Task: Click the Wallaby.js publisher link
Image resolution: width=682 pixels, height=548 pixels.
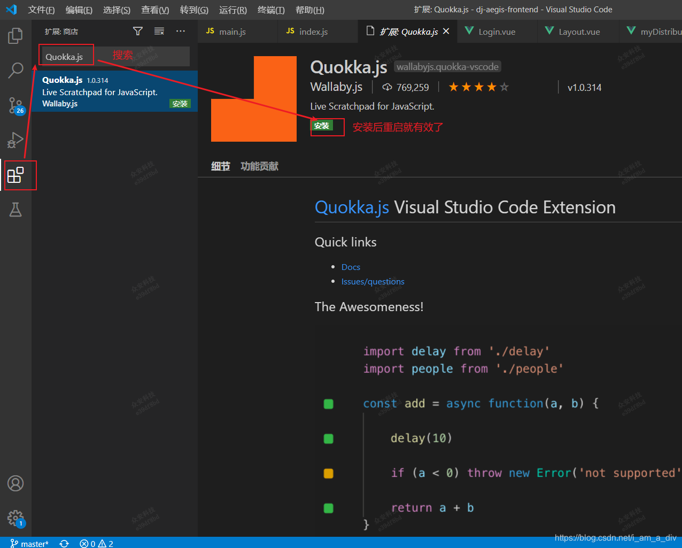Action: [x=336, y=87]
